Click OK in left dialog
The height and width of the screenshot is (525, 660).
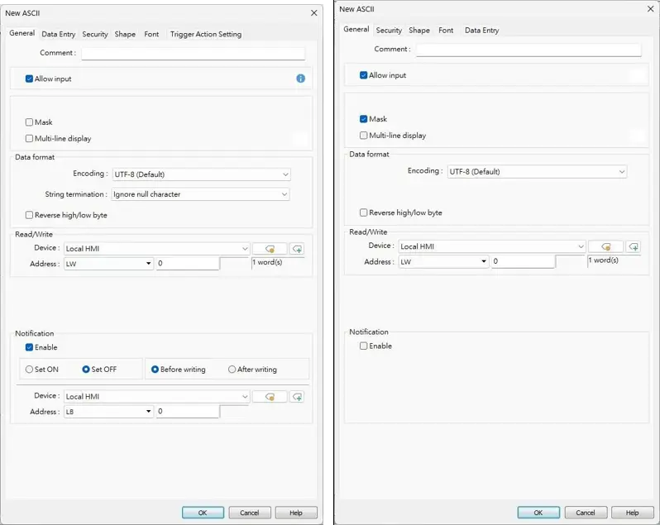click(x=203, y=513)
